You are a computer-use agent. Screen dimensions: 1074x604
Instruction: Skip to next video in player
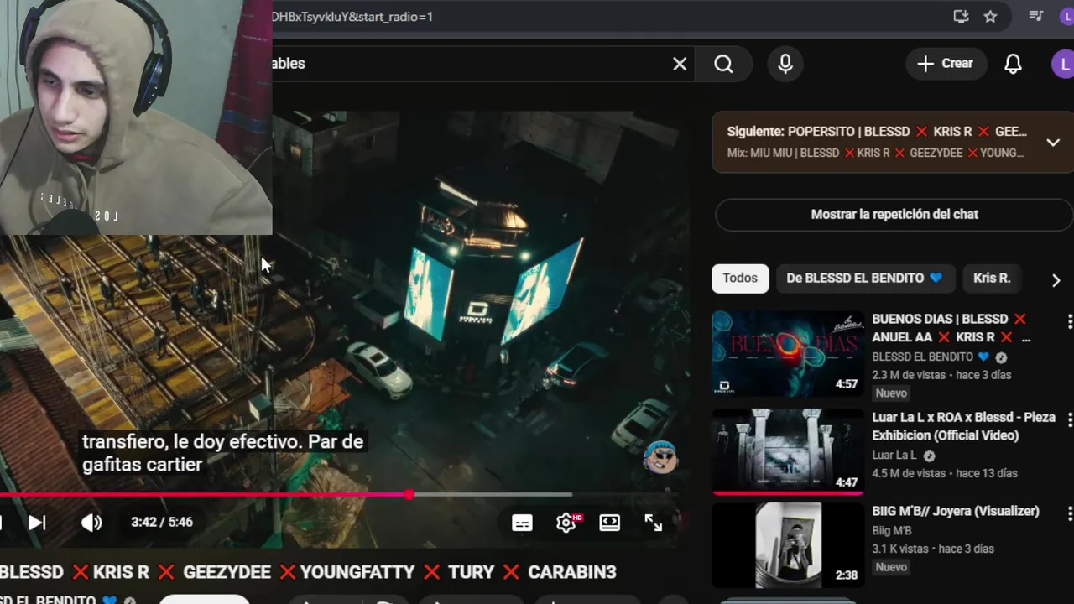(37, 523)
